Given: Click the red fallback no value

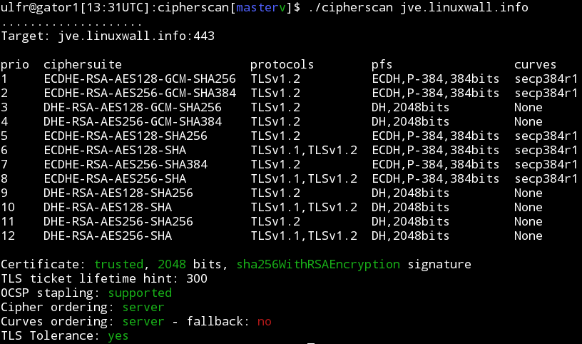Looking at the screenshot, I should [x=265, y=322].
